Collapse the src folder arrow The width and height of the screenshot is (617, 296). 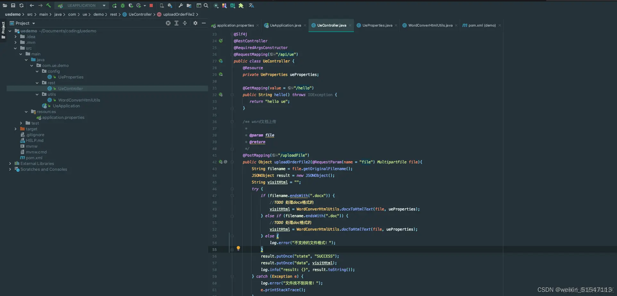tap(15, 48)
